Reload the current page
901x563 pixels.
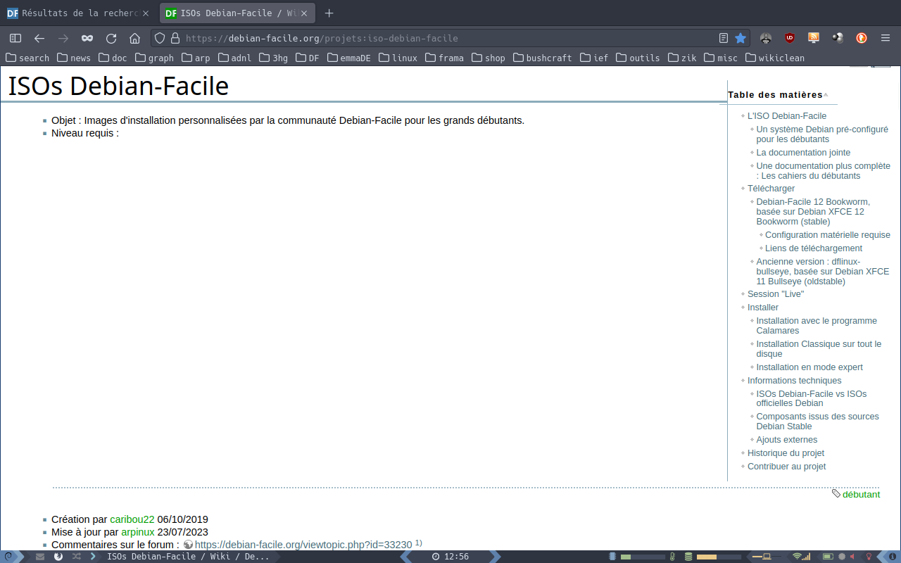pyautogui.click(x=111, y=38)
